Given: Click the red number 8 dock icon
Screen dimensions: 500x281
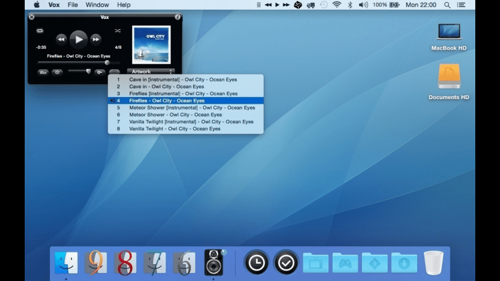Looking at the screenshot, I should pos(125,263).
